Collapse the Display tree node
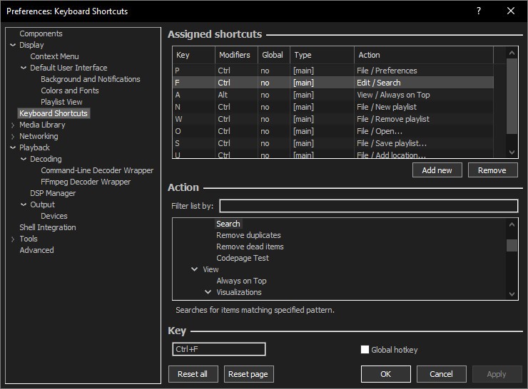This screenshot has width=528, height=389. pos(13,45)
